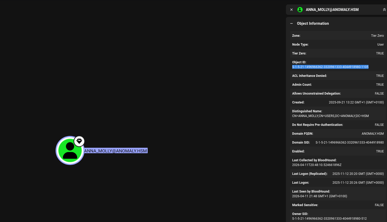Click the Last Seen by BloodHound value
The width and height of the screenshot is (387, 222).
tap(320, 196)
